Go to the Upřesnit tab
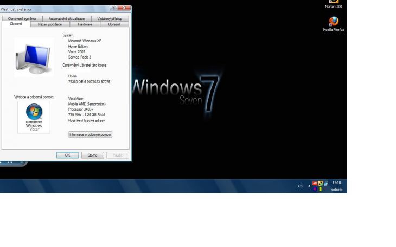396x247 pixels. pyautogui.click(x=114, y=24)
